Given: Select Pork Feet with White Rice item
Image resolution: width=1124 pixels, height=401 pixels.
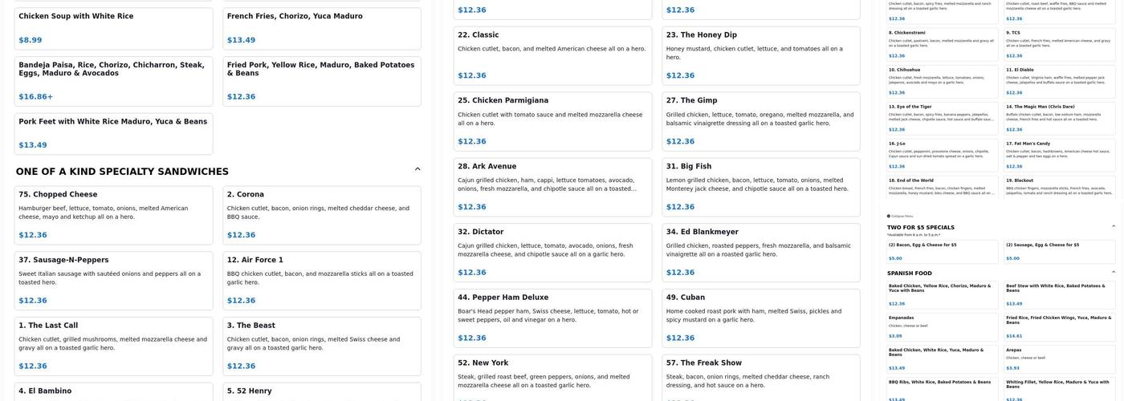Looking at the screenshot, I should [113, 133].
